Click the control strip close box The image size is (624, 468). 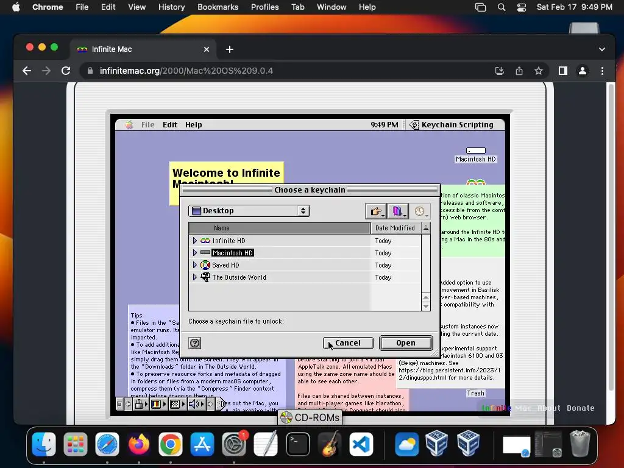point(119,405)
